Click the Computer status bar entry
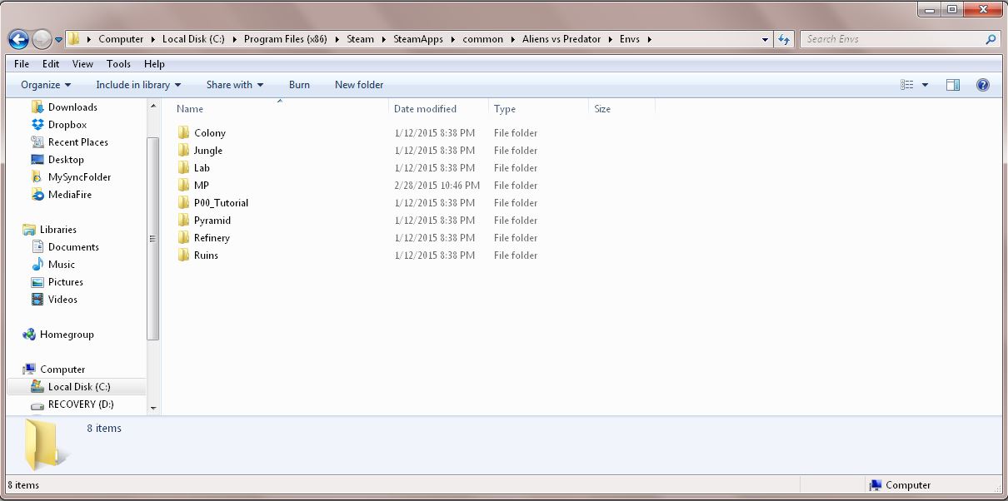 click(x=900, y=485)
